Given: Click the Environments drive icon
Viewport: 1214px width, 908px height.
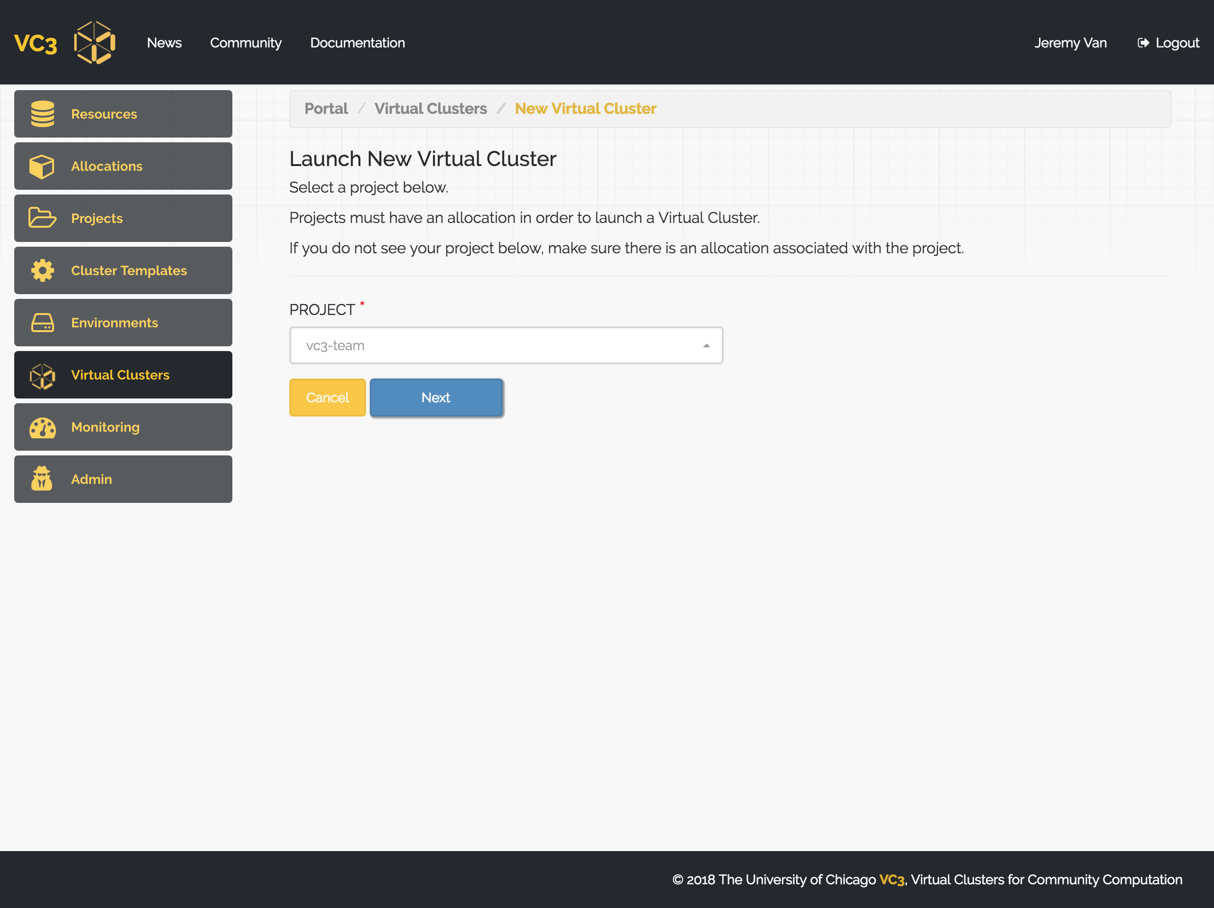Looking at the screenshot, I should click(x=42, y=323).
